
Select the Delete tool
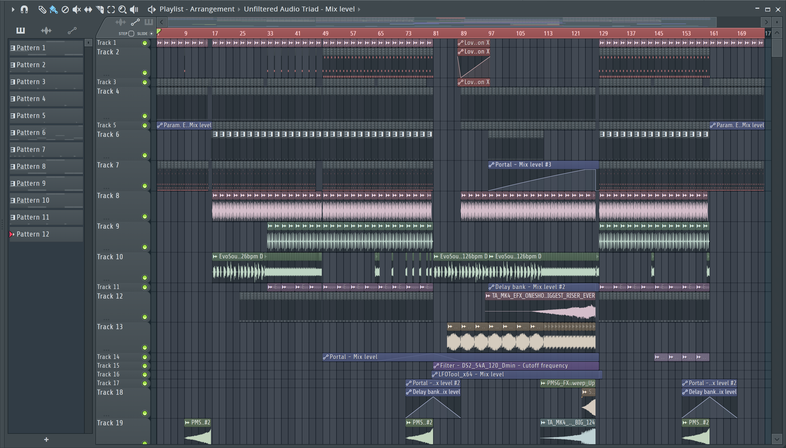click(65, 10)
